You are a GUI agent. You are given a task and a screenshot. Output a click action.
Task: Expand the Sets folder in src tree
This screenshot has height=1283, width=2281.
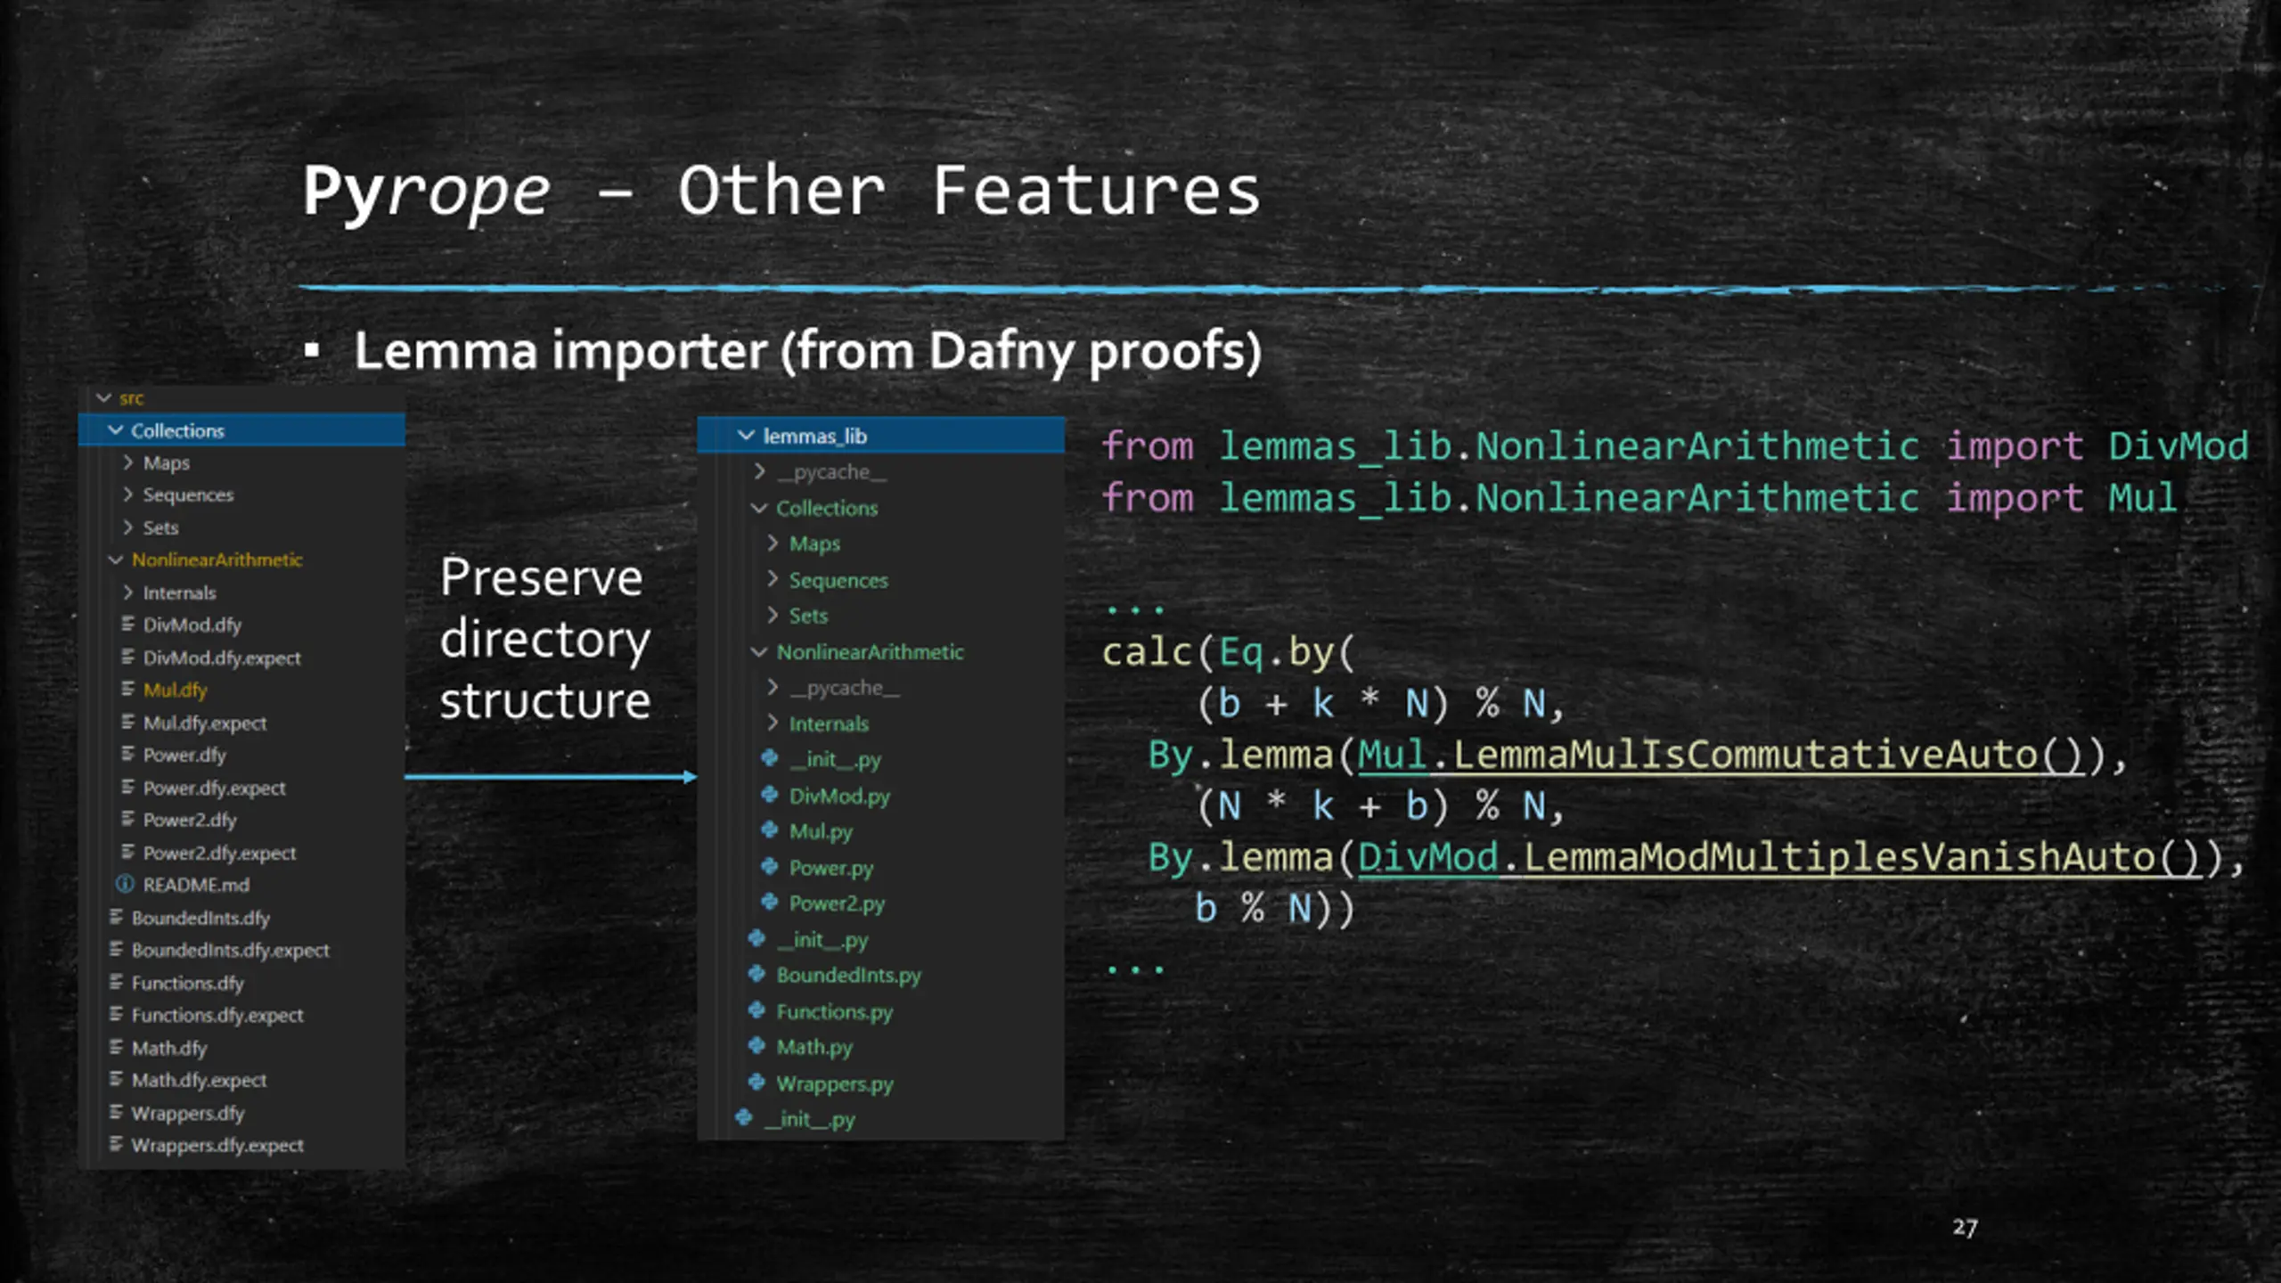click(127, 527)
